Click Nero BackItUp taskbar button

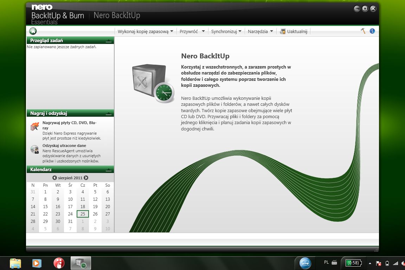[x=81, y=263]
